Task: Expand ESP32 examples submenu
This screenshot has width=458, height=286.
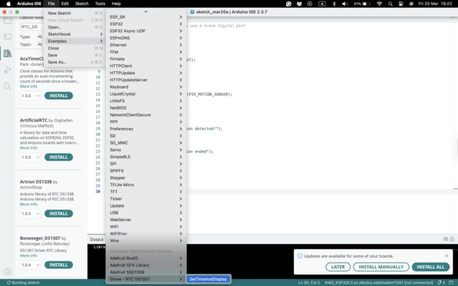Action: (146, 24)
